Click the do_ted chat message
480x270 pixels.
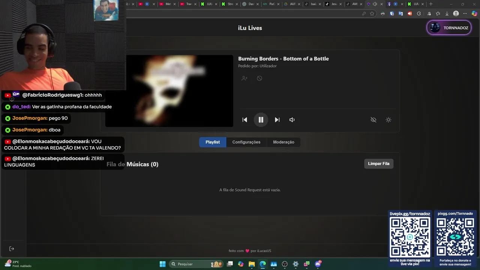click(x=58, y=107)
